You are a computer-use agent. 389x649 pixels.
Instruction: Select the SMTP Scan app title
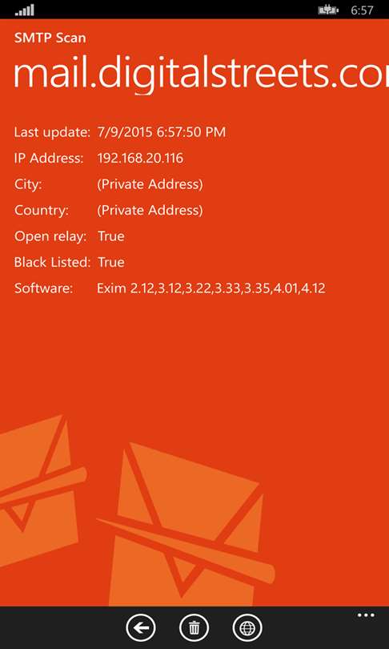(50, 38)
